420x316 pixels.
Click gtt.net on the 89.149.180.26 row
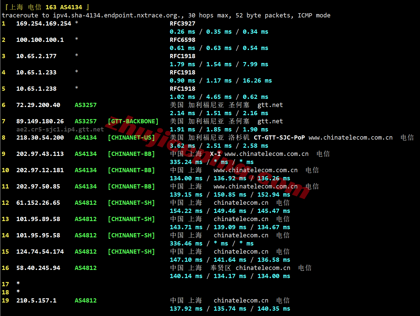(270, 121)
